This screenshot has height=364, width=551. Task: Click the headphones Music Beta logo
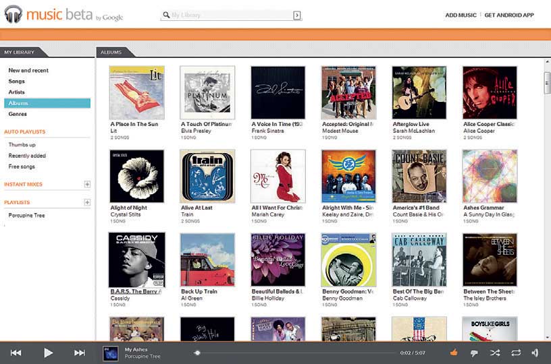(14, 14)
